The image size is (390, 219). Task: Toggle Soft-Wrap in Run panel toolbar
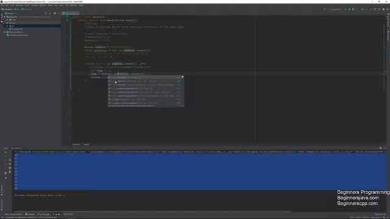[10, 160]
